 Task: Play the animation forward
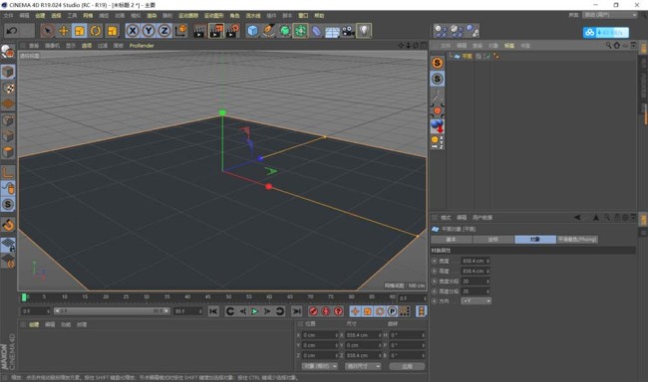[x=255, y=311]
